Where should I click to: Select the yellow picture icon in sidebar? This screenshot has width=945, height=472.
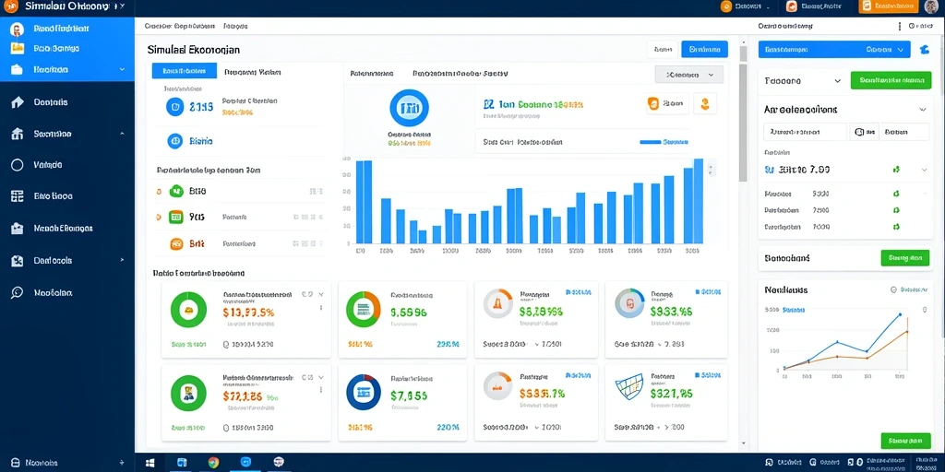click(x=17, y=48)
